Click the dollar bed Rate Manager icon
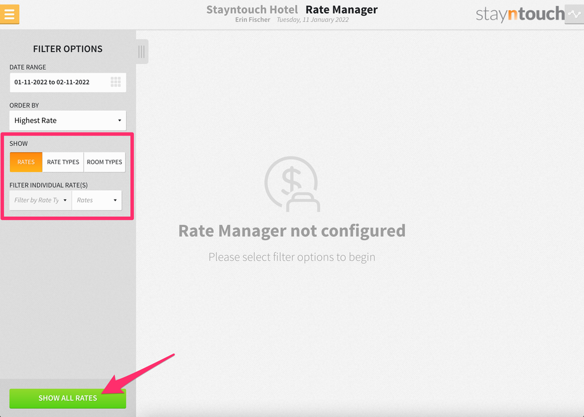The width and height of the screenshot is (584, 417). (x=292, y=184)
